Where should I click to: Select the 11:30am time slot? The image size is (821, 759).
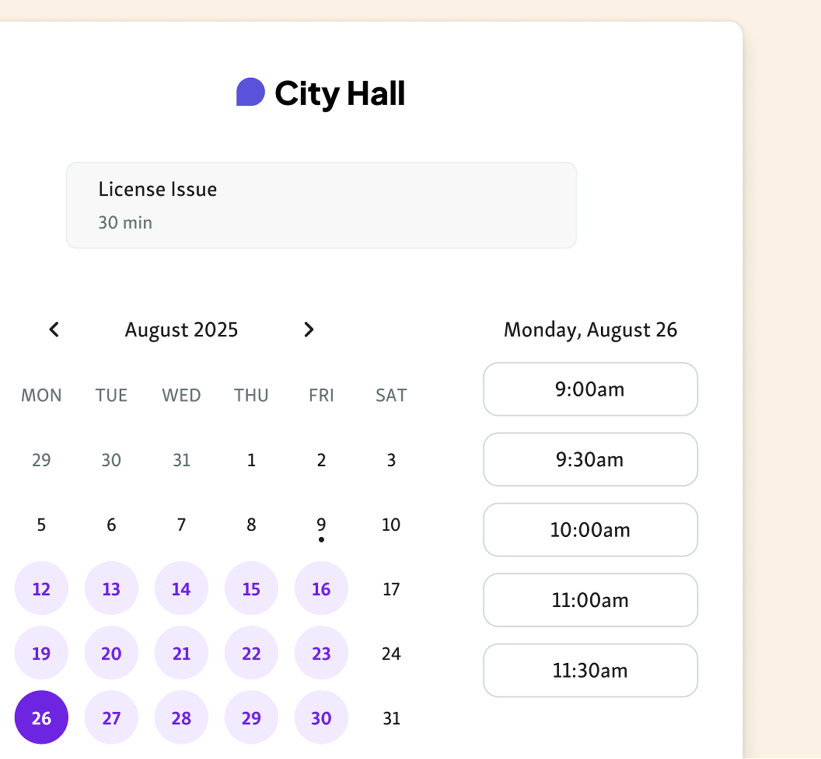(590, 670)
